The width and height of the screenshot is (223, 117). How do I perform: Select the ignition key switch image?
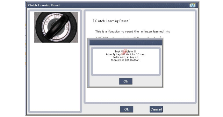[56, 27]
